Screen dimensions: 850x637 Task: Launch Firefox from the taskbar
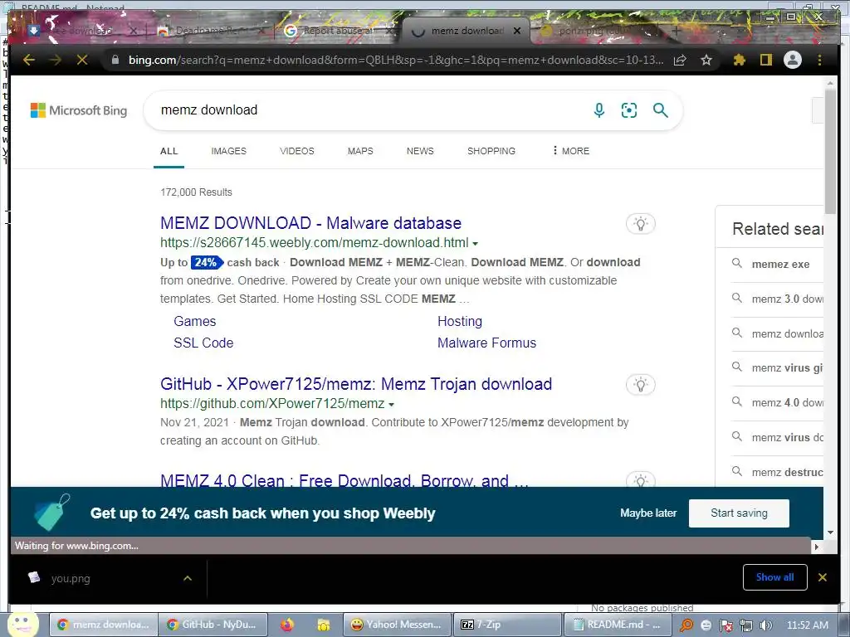click(287, 625)
